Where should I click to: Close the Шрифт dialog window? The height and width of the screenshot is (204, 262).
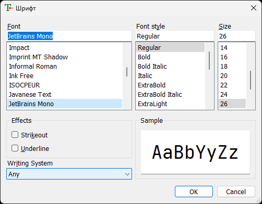[x=254, y=8]
